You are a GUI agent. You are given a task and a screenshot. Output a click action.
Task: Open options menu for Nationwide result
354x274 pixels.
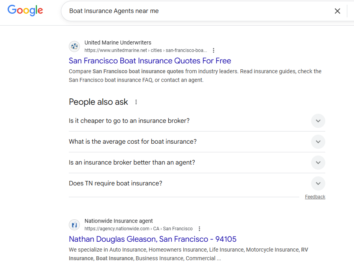[x=199, y=229]
